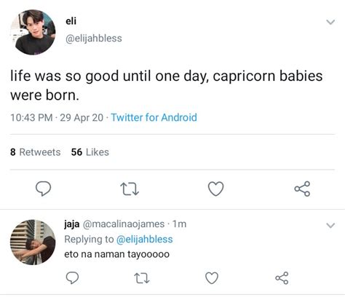Screen dimensions: 345x300
Task: Share eli's main tweet
Action: (x=302, y=189)
